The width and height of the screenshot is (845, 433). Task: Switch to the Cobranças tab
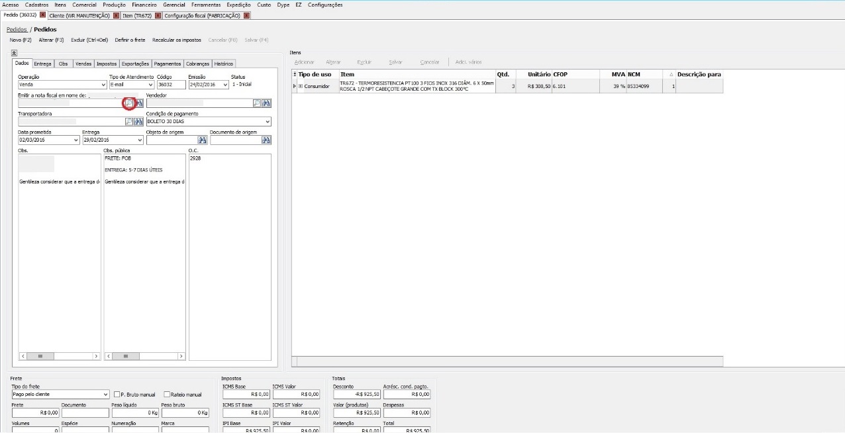coord(197,64)
